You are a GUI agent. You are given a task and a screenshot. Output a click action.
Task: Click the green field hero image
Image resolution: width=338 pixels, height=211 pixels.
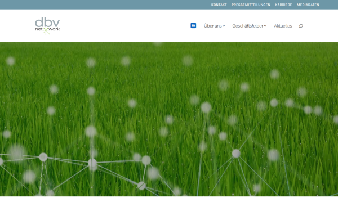(x=169, y=119)
